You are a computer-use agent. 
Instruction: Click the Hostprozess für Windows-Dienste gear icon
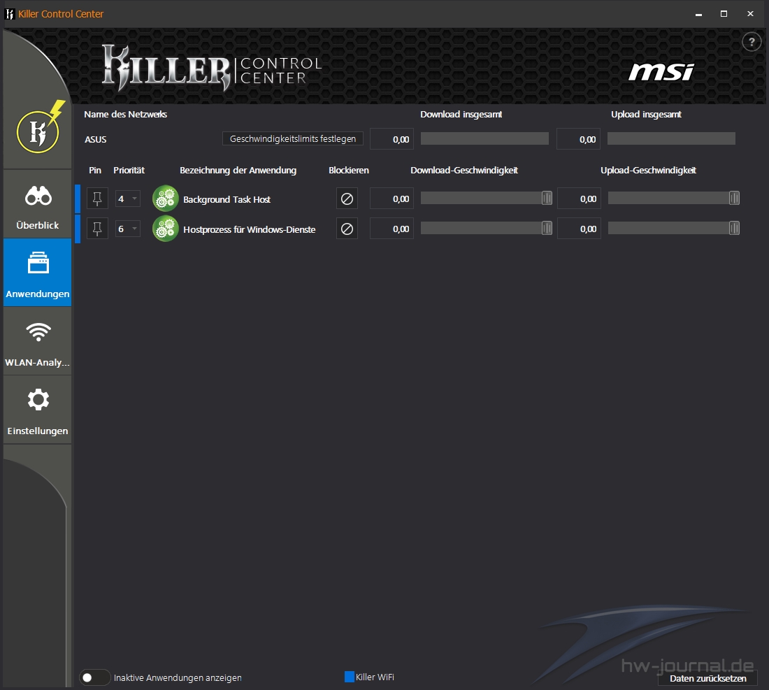tap(165, 229)
